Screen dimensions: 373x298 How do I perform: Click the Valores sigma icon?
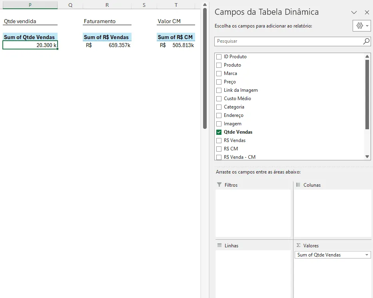(x=298, y=245)
